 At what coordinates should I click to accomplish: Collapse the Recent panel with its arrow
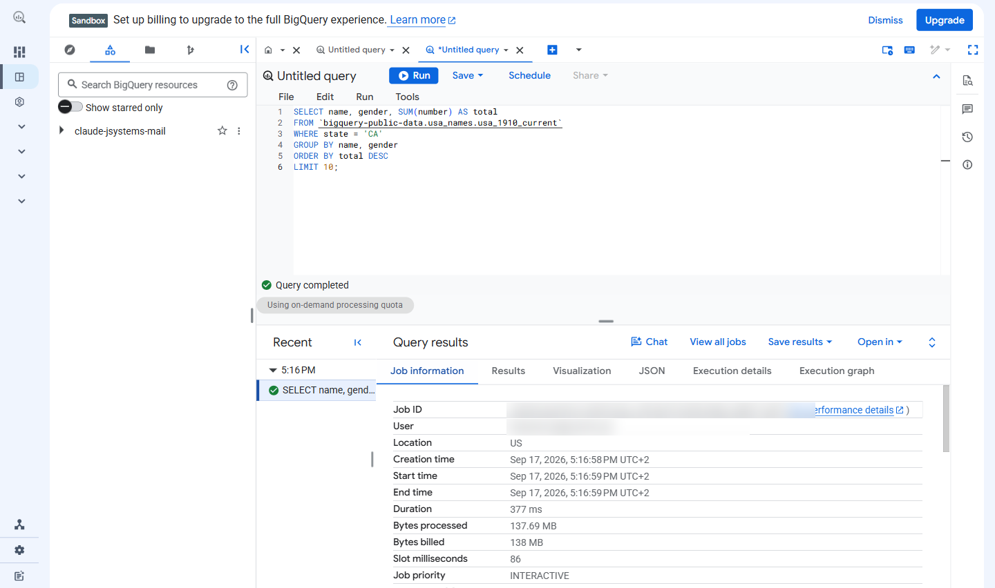click(358, 342)
